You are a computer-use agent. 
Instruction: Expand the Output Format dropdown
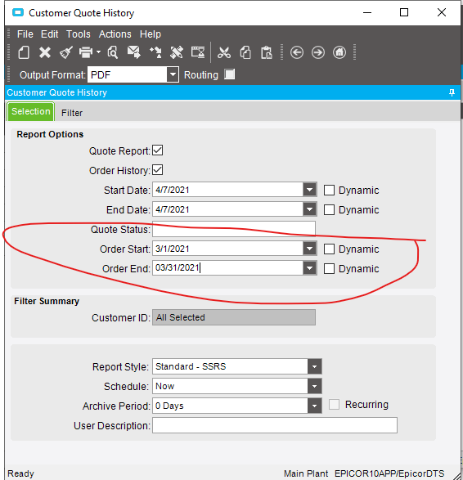173,74
